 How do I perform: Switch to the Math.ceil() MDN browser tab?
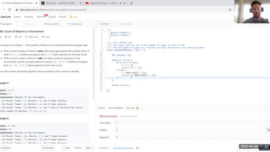(x=60, y=3)
